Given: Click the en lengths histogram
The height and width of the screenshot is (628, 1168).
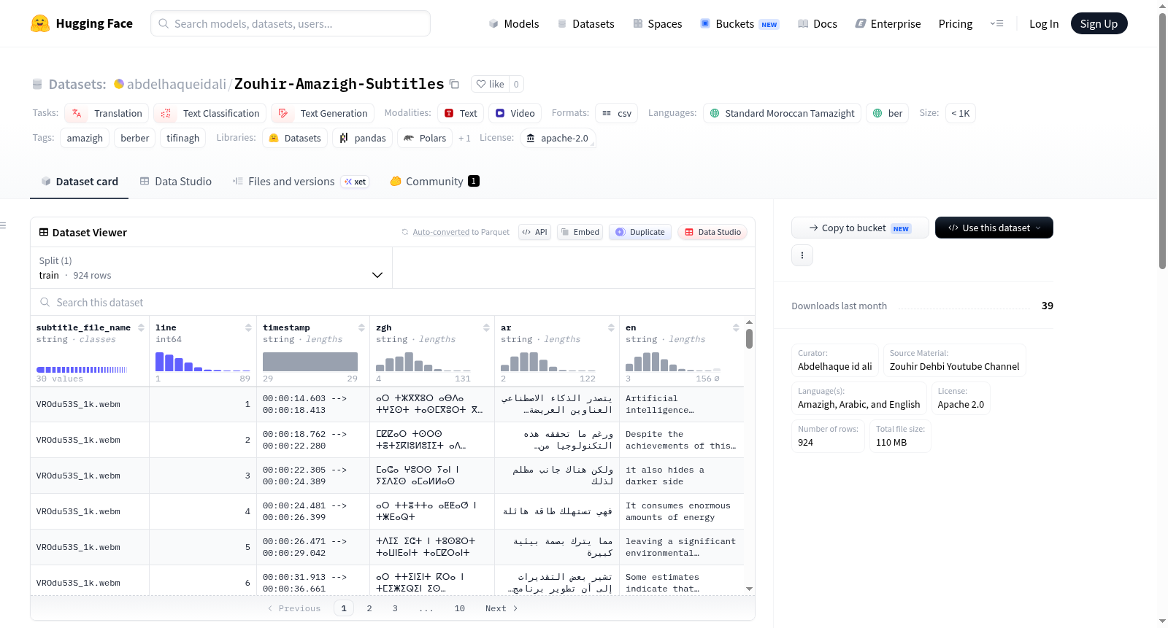Looking at the screenshot, I should tap(673, 361).
